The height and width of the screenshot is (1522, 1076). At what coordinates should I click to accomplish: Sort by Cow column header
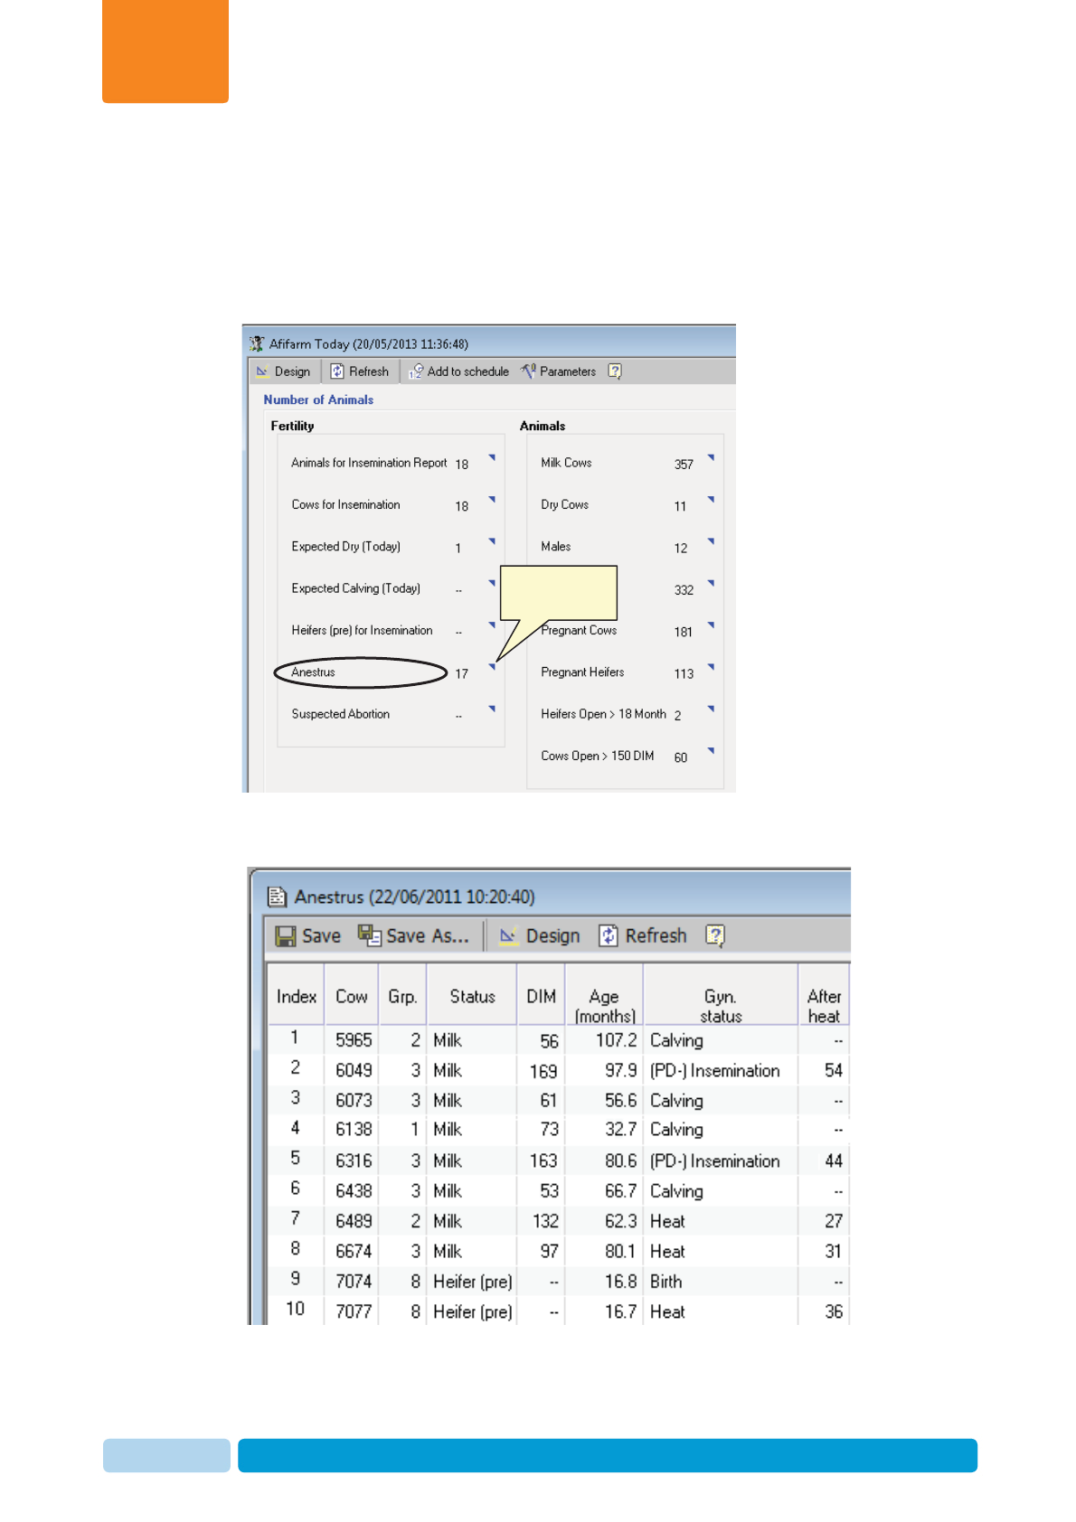pyautogui.click(x=351, y=995)
